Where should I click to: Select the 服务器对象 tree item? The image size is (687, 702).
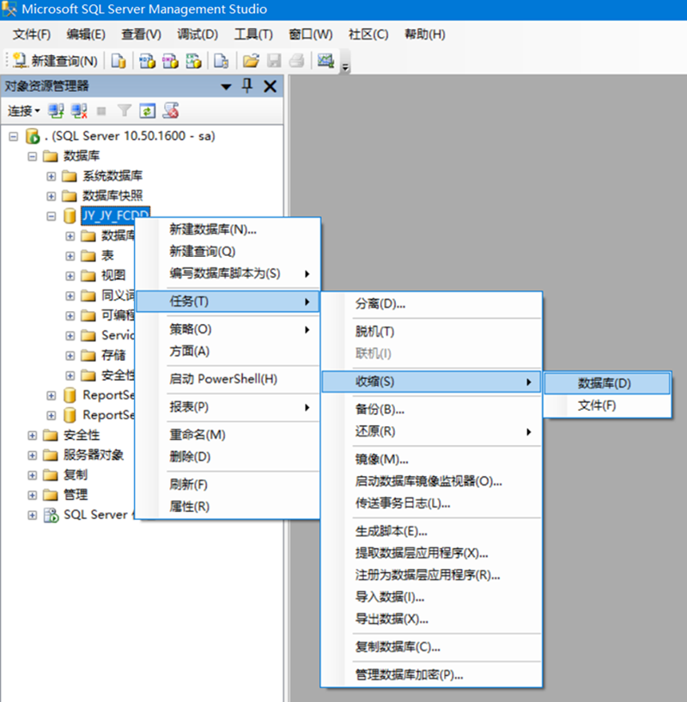[94, 455]
